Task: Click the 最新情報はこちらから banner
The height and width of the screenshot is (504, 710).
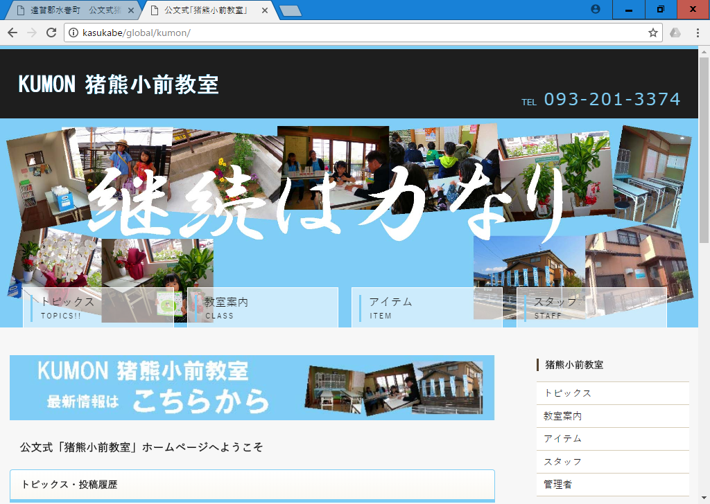Action: (252, 388)
